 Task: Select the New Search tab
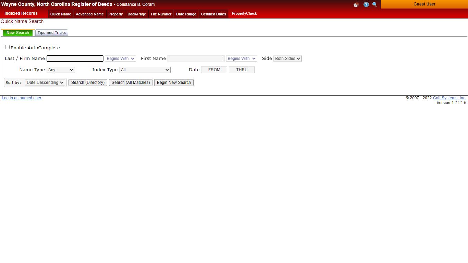[x=17, y=33]
